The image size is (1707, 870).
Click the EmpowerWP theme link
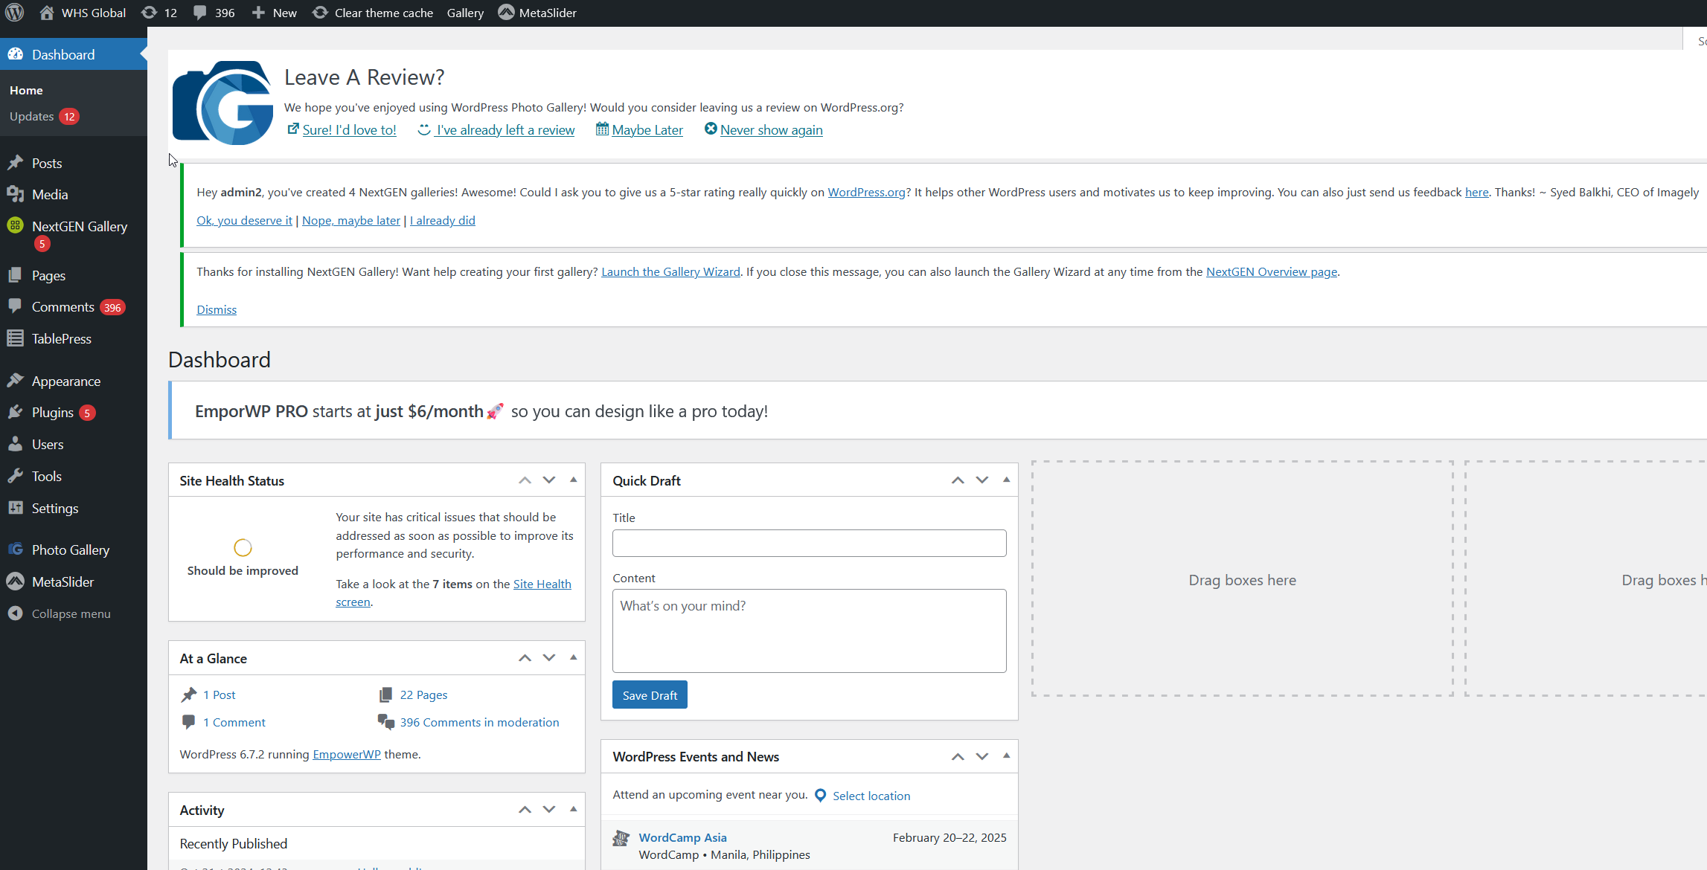pyautogui.click(x=347, y=754)
